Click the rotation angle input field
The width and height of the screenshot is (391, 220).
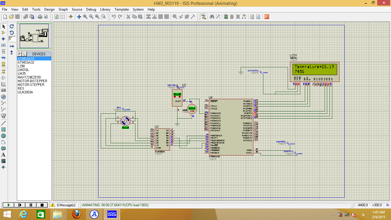[x=12, y=38]
